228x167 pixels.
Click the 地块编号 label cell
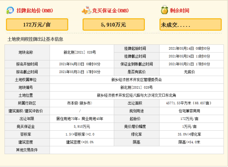[x=27, y=88]
